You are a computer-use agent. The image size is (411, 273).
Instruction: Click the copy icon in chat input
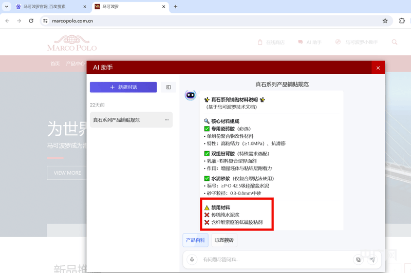click(x=358, y=259)
